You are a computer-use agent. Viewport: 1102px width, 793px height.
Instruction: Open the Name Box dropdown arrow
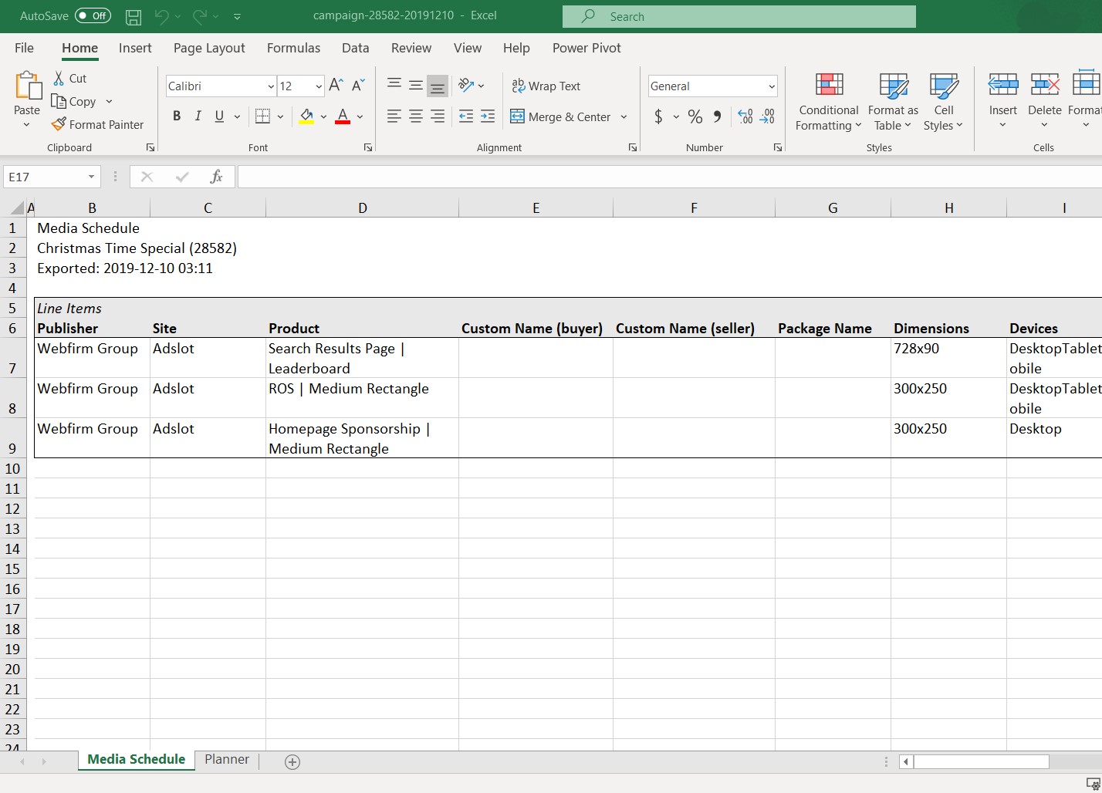92,177
